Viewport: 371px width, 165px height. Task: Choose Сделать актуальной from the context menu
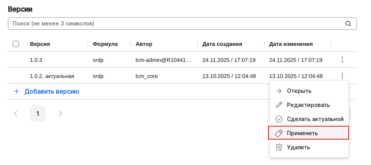[x=315, y=119]
